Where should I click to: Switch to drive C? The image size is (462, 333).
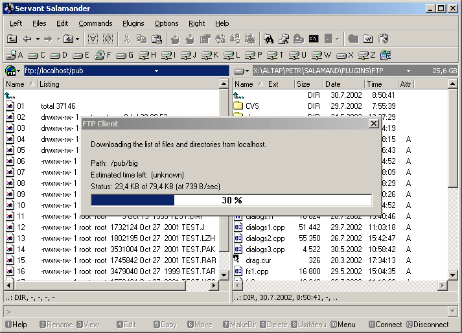36,55
